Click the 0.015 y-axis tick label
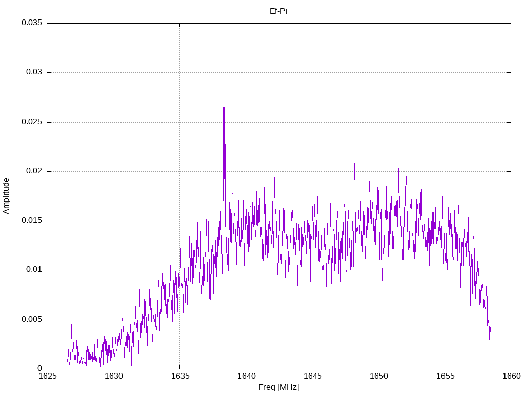 pyautogui.click(x=31, y=221)
